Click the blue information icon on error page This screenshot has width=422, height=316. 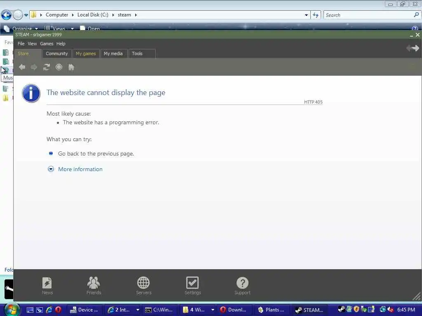[x=31, y=93]
